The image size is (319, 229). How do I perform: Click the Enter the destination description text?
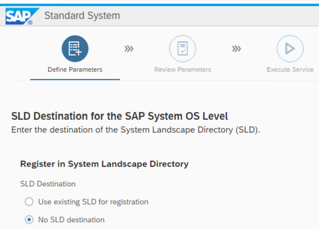pos(136,130)
